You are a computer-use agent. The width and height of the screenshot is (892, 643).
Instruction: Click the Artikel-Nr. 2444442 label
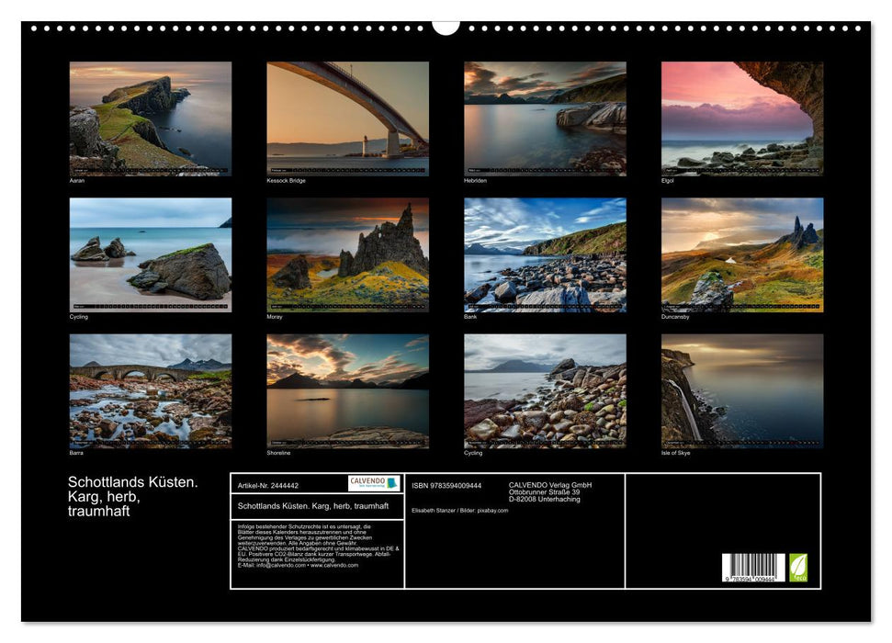point(268,485)
